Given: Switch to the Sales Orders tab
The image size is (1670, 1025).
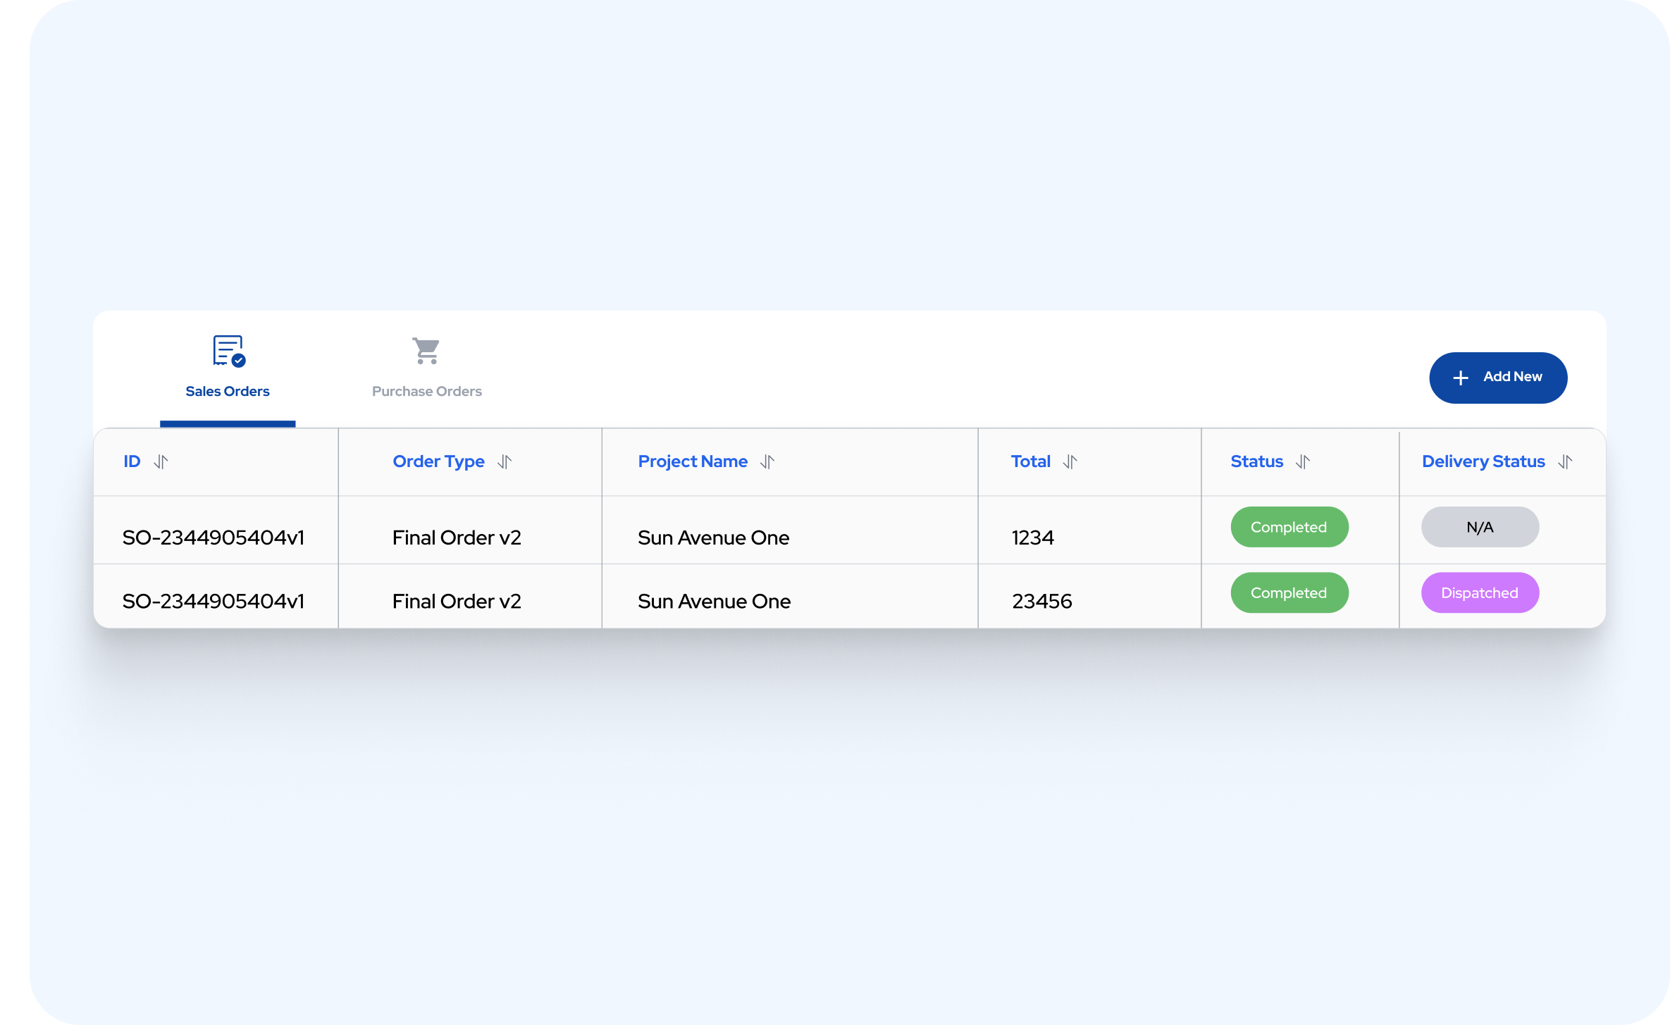Looking at the screenshot, I should pos(228,391).
